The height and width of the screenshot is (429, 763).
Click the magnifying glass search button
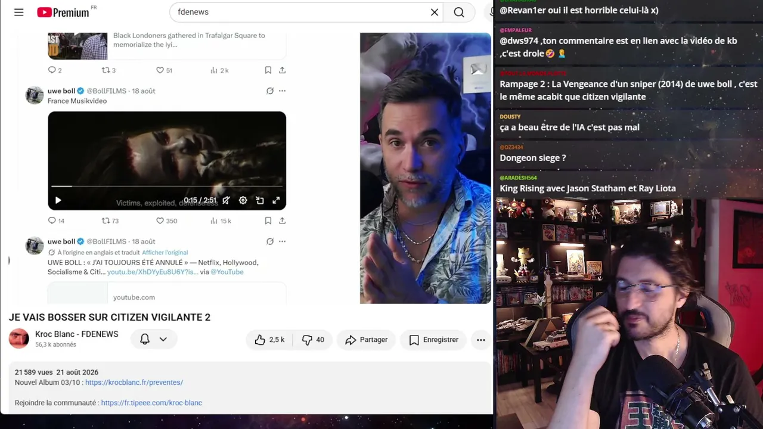pyautogui.click(x=459, y=12)
